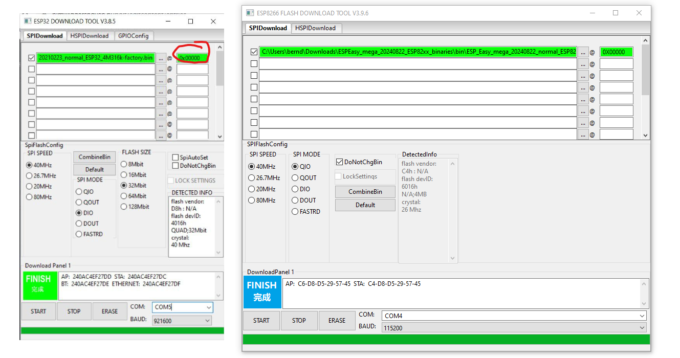Viewport: 680px width, 358px height.
Task: Browse for file on ESP32 factory.bin row
Action: click(x=161, y=58)
